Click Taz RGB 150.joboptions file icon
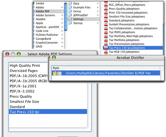 (106, 52)
